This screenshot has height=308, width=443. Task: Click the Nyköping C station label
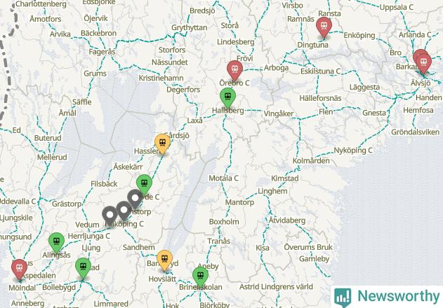pos(353,150)
